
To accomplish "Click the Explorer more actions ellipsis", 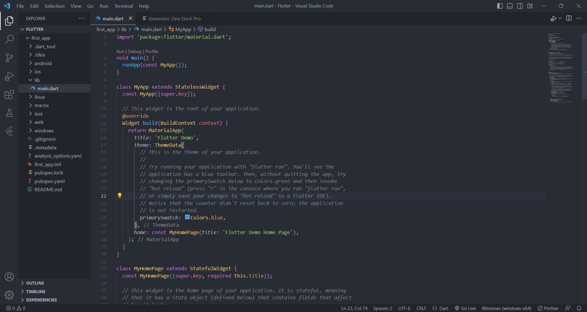I will [82, 18].
